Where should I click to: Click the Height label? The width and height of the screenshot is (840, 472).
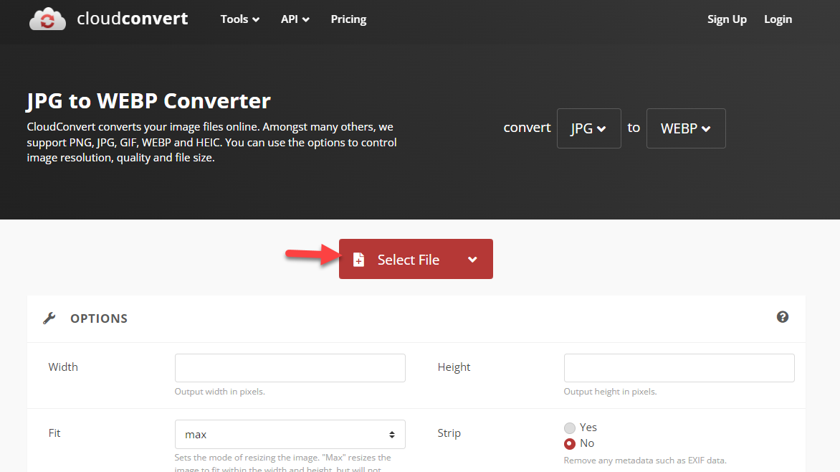(454, 367)
